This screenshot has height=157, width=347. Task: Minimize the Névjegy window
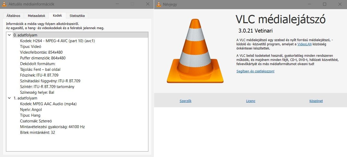point(309,4)
